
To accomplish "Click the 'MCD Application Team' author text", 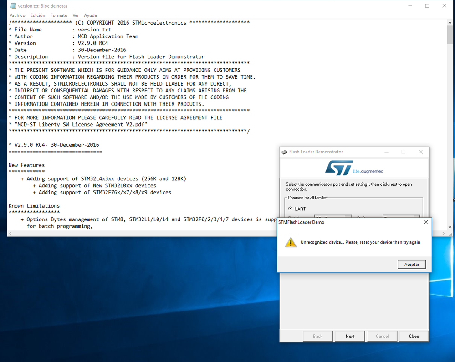I will (x=108, y=36).
